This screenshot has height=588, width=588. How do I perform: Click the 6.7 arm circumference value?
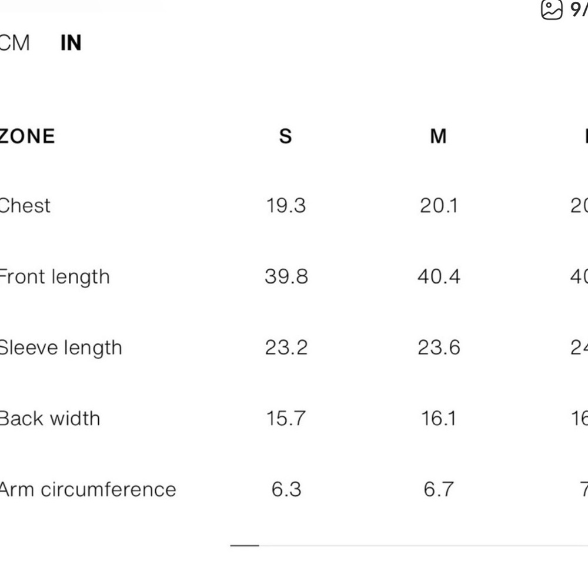coord(439,489)
